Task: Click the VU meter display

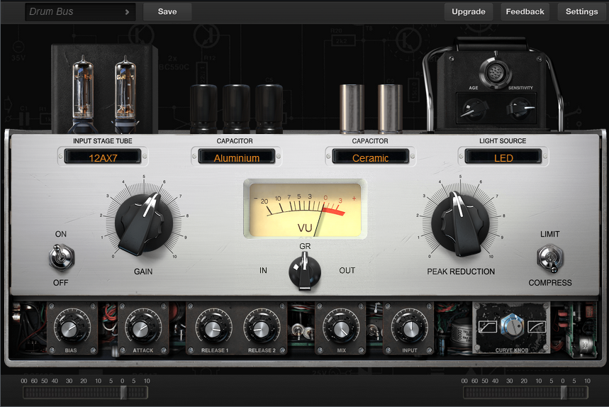Action: click(x=306, y=209)
